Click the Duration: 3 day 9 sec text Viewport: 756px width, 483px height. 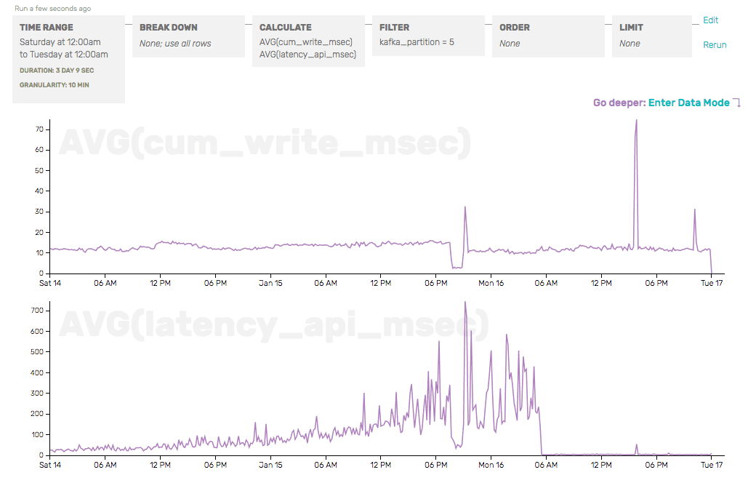coord(57,71)
